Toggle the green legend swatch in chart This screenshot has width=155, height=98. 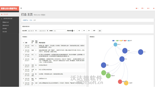tap(117, 41)
